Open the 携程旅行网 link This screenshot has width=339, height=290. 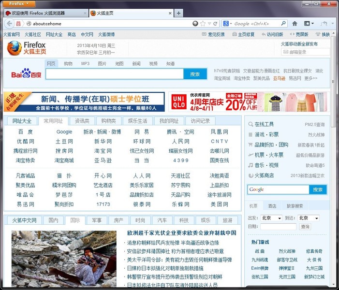tap(26, 151)
